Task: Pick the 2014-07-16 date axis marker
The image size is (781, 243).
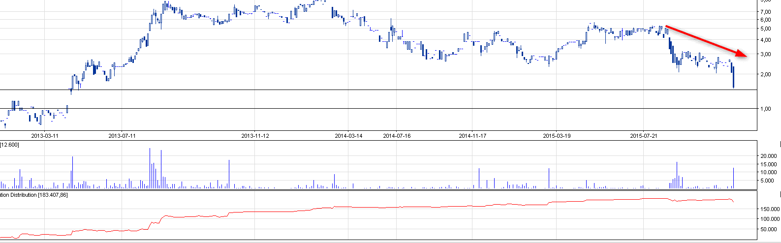Action: pyautogui.click(x=397, y=136)
